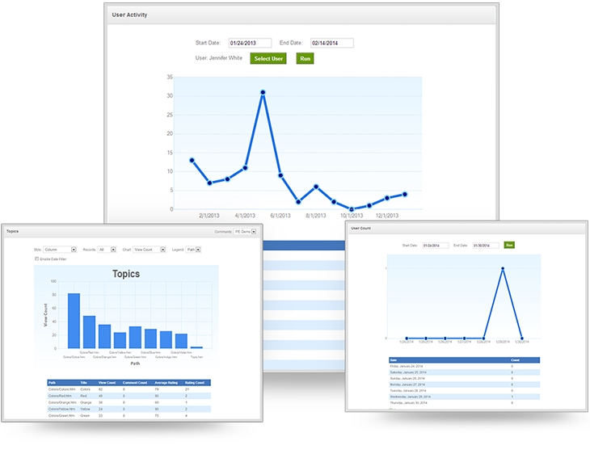Run the User Count report

pyautogui.click(x=509, y=245)
